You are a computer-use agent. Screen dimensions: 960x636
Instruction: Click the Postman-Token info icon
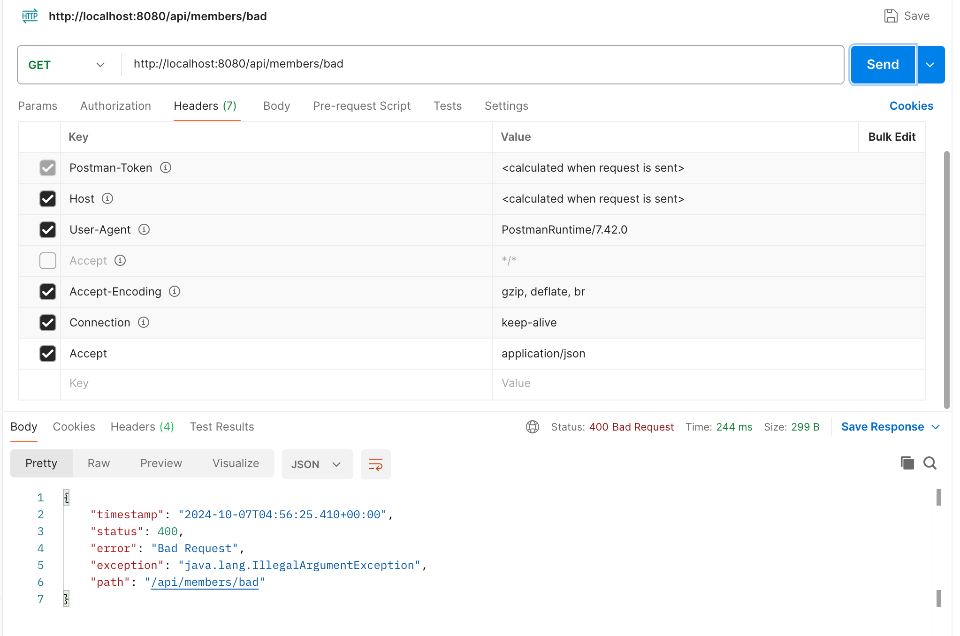[166, 167]
